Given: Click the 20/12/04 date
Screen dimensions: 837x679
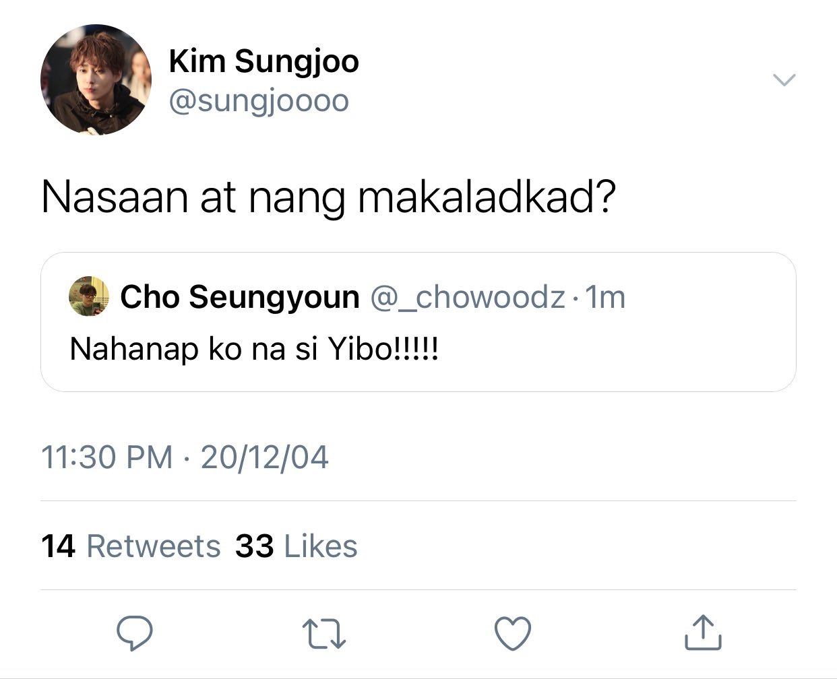Looking at the screenshot, I should [x=265, y=457].
